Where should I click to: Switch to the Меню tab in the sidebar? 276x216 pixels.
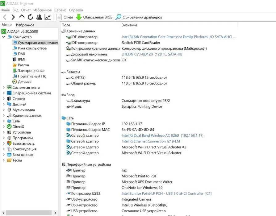(x=6, y=25)
